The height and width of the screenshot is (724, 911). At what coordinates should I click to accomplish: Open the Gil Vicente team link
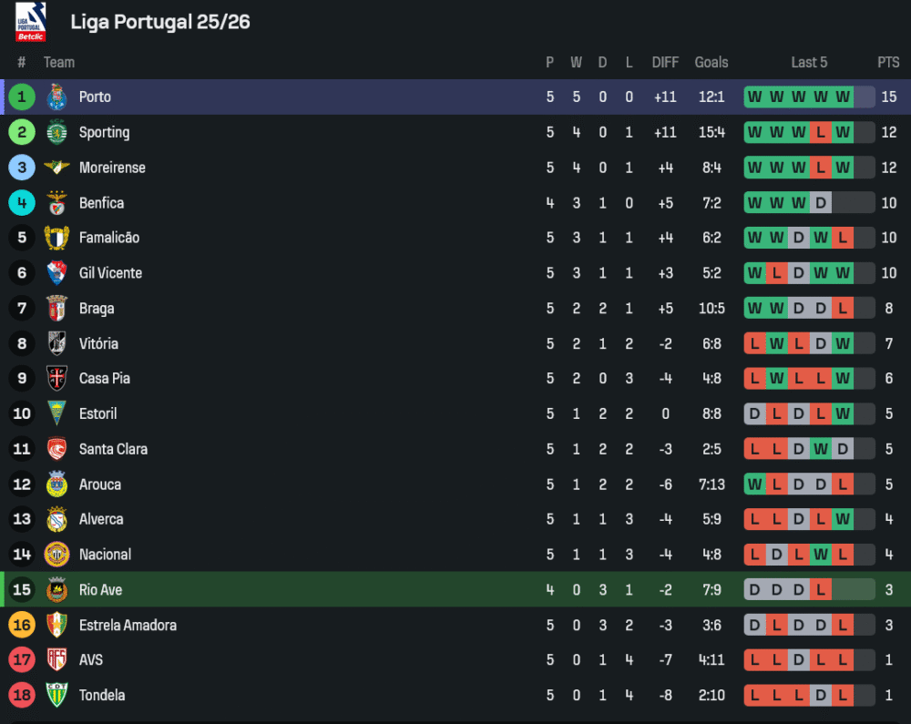(110, 273)
